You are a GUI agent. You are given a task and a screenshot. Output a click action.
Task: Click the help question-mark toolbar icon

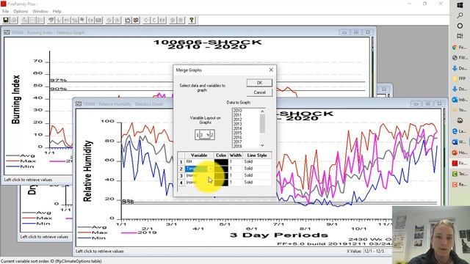click(x=192, y=20)
